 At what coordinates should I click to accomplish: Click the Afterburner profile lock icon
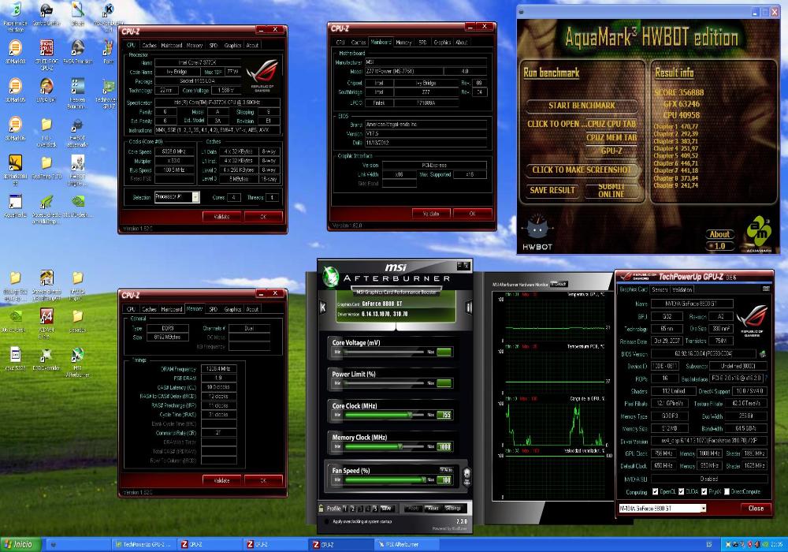point(322,509)
